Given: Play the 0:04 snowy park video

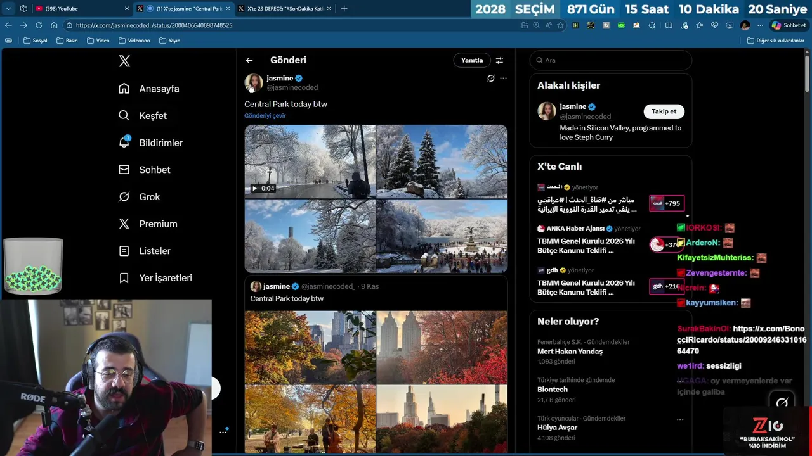Looking at the screenshot, I should (x=310, y=161).
